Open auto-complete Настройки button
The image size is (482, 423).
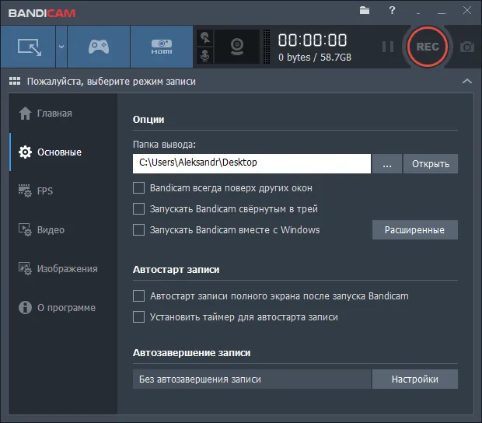(414, 379)
